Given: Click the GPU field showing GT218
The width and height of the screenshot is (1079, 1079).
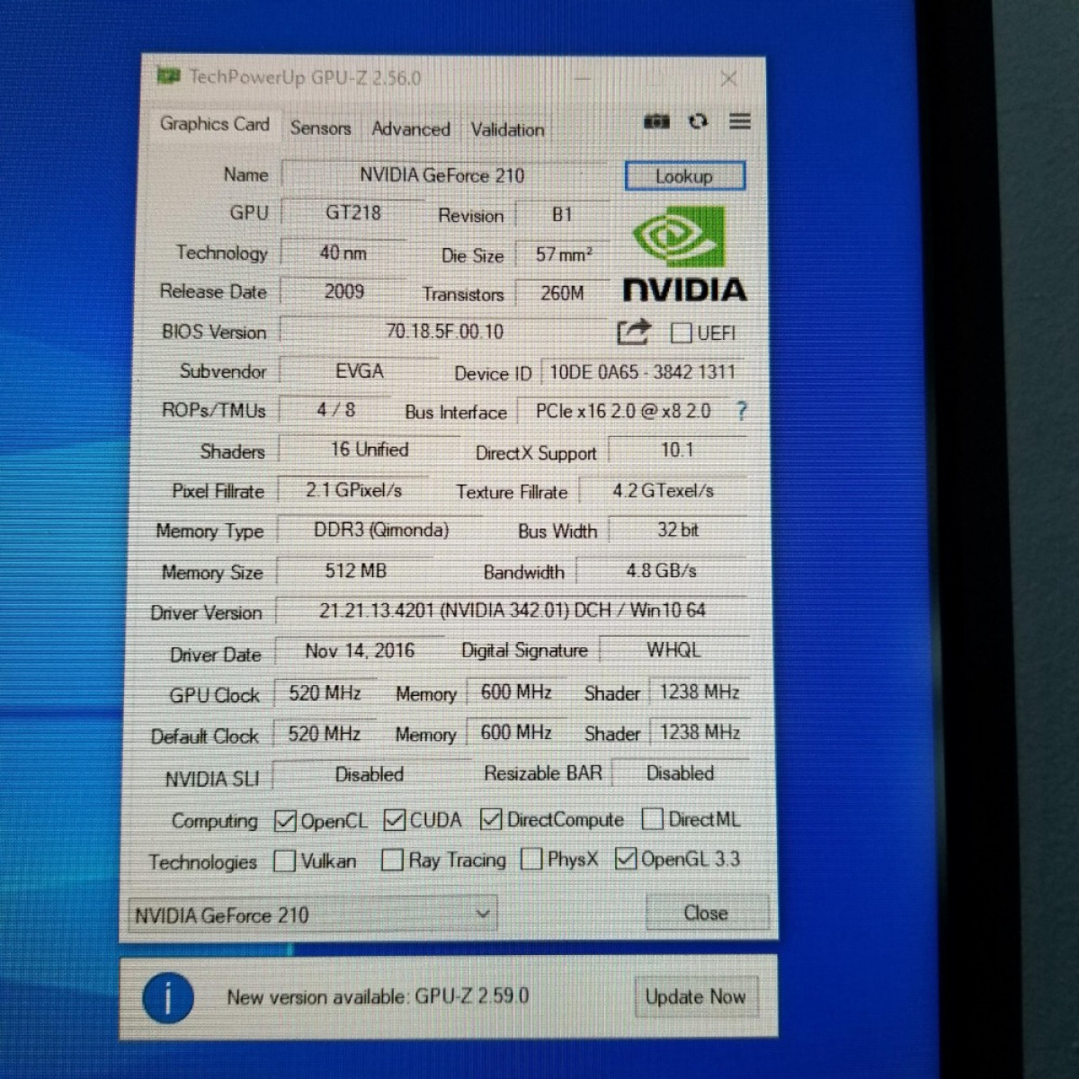Looking at the screenshot, I should (352, 213).
